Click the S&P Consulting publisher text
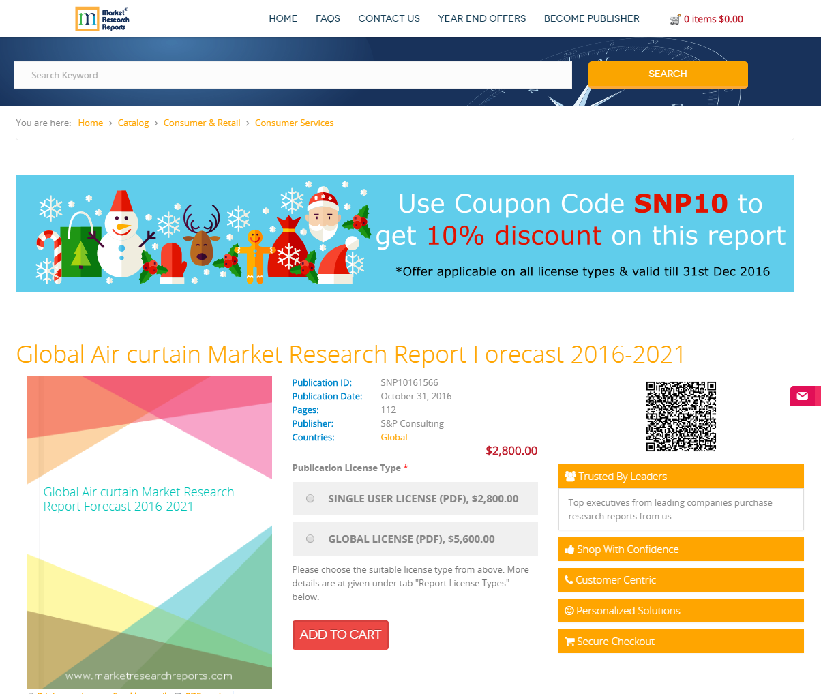821x694 pixels. (x=412, y=423)
